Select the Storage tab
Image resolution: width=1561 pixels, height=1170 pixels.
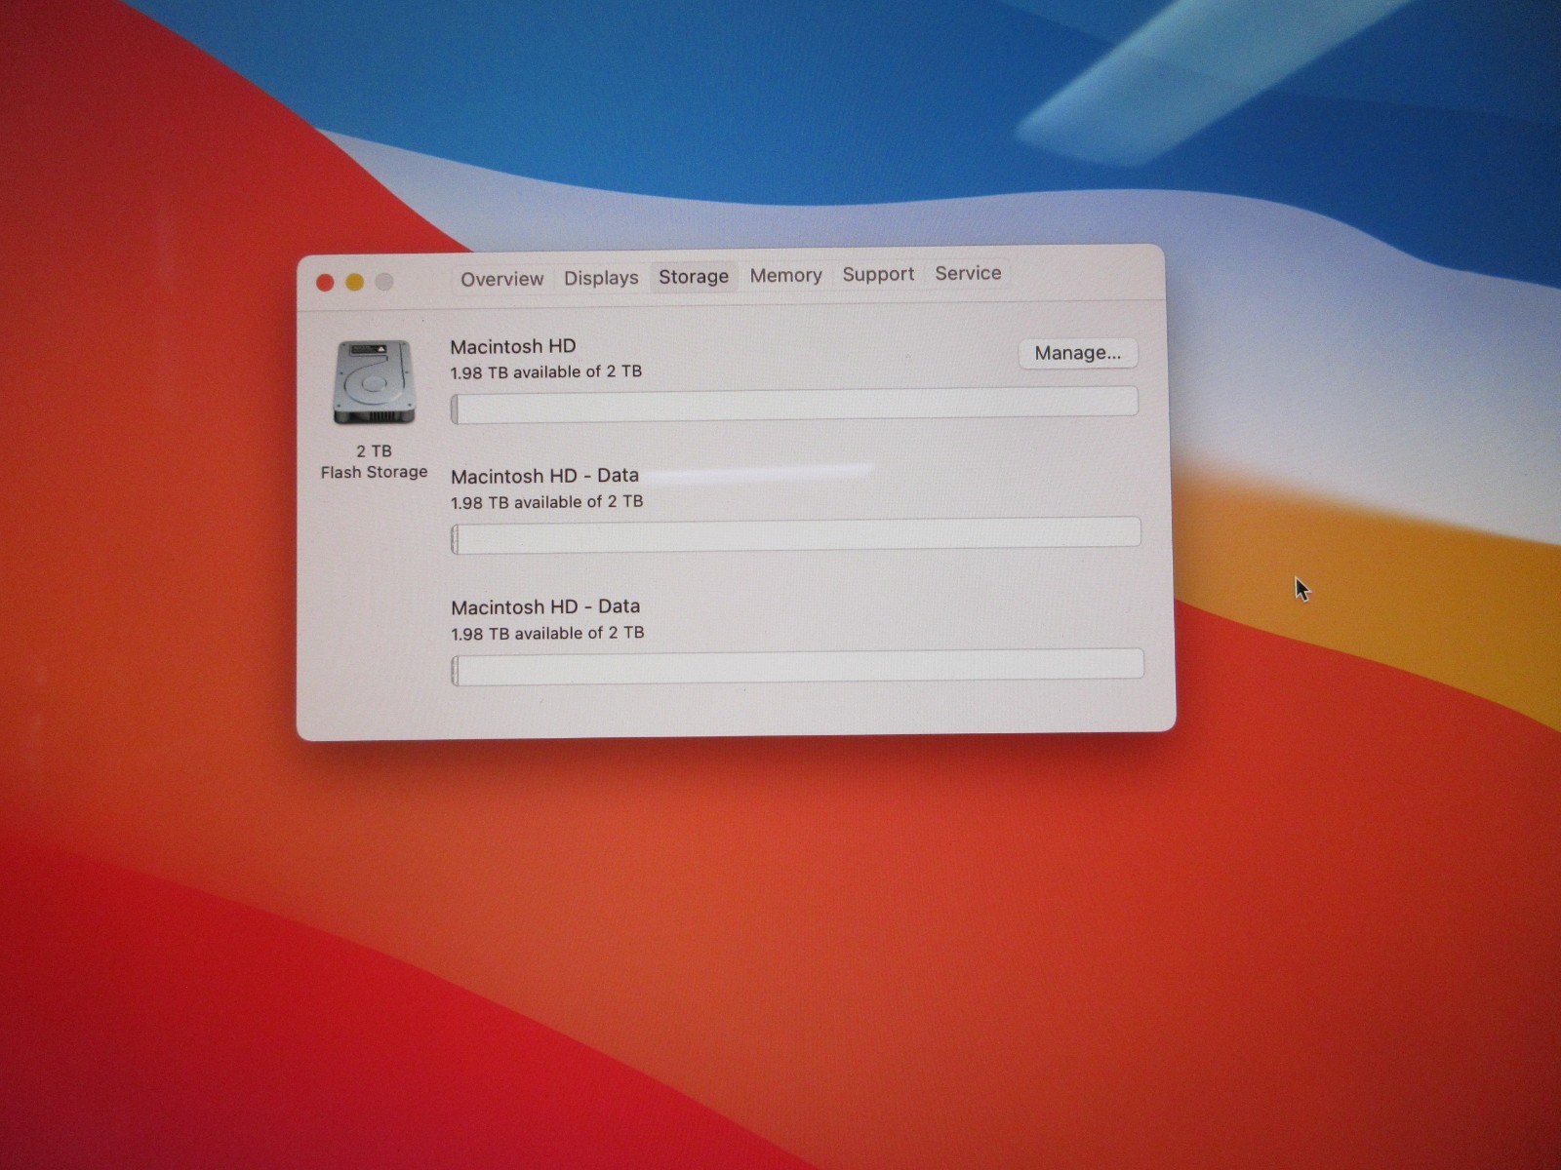click(x=694, y=277)
